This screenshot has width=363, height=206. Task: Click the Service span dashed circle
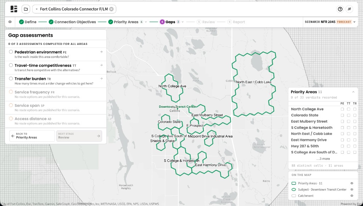[11, 105]
